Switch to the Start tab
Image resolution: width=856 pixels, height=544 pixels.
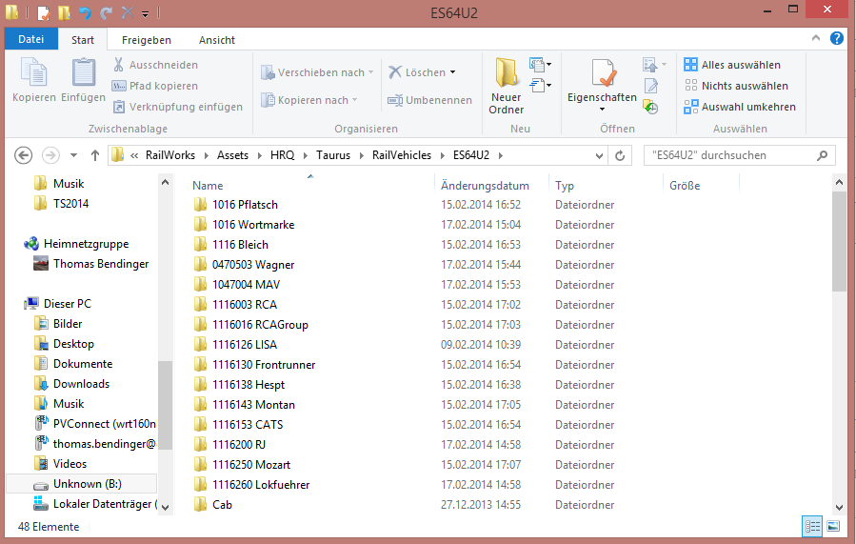pyautogui.click(x=83, y=40)
